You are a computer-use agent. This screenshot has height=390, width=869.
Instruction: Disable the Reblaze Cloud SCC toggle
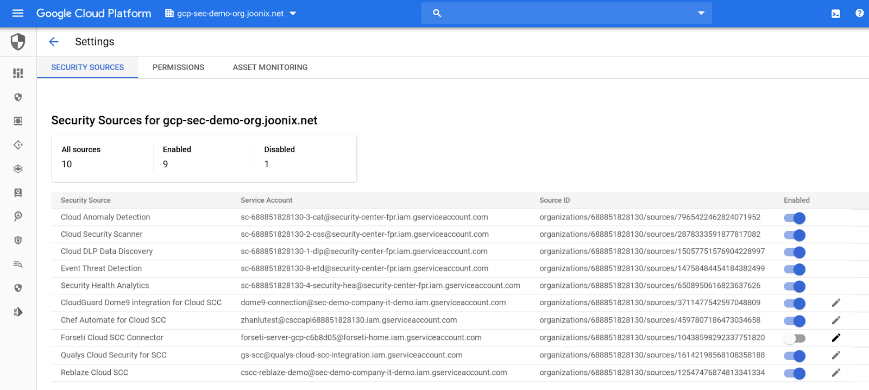[x=795, y=373]
